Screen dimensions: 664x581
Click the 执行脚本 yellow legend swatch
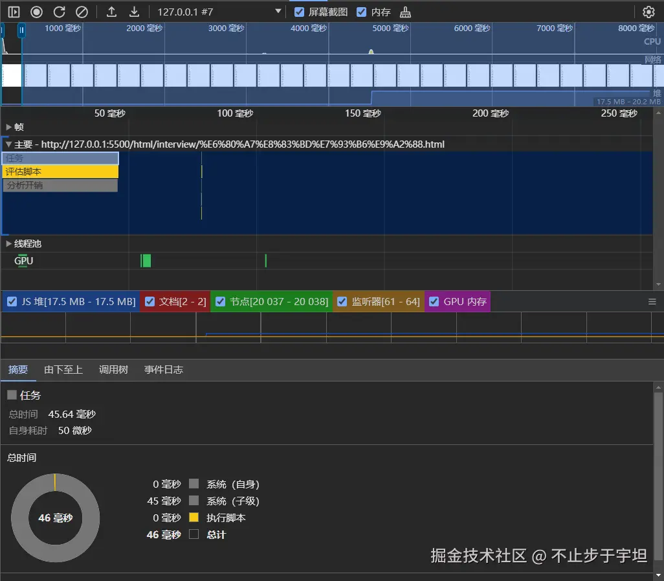(x=194, y=518)
